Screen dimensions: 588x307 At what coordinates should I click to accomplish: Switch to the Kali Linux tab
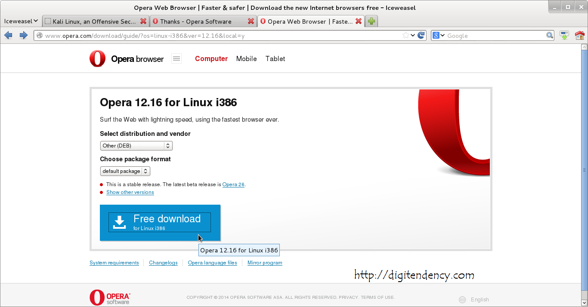click(96, 21)
